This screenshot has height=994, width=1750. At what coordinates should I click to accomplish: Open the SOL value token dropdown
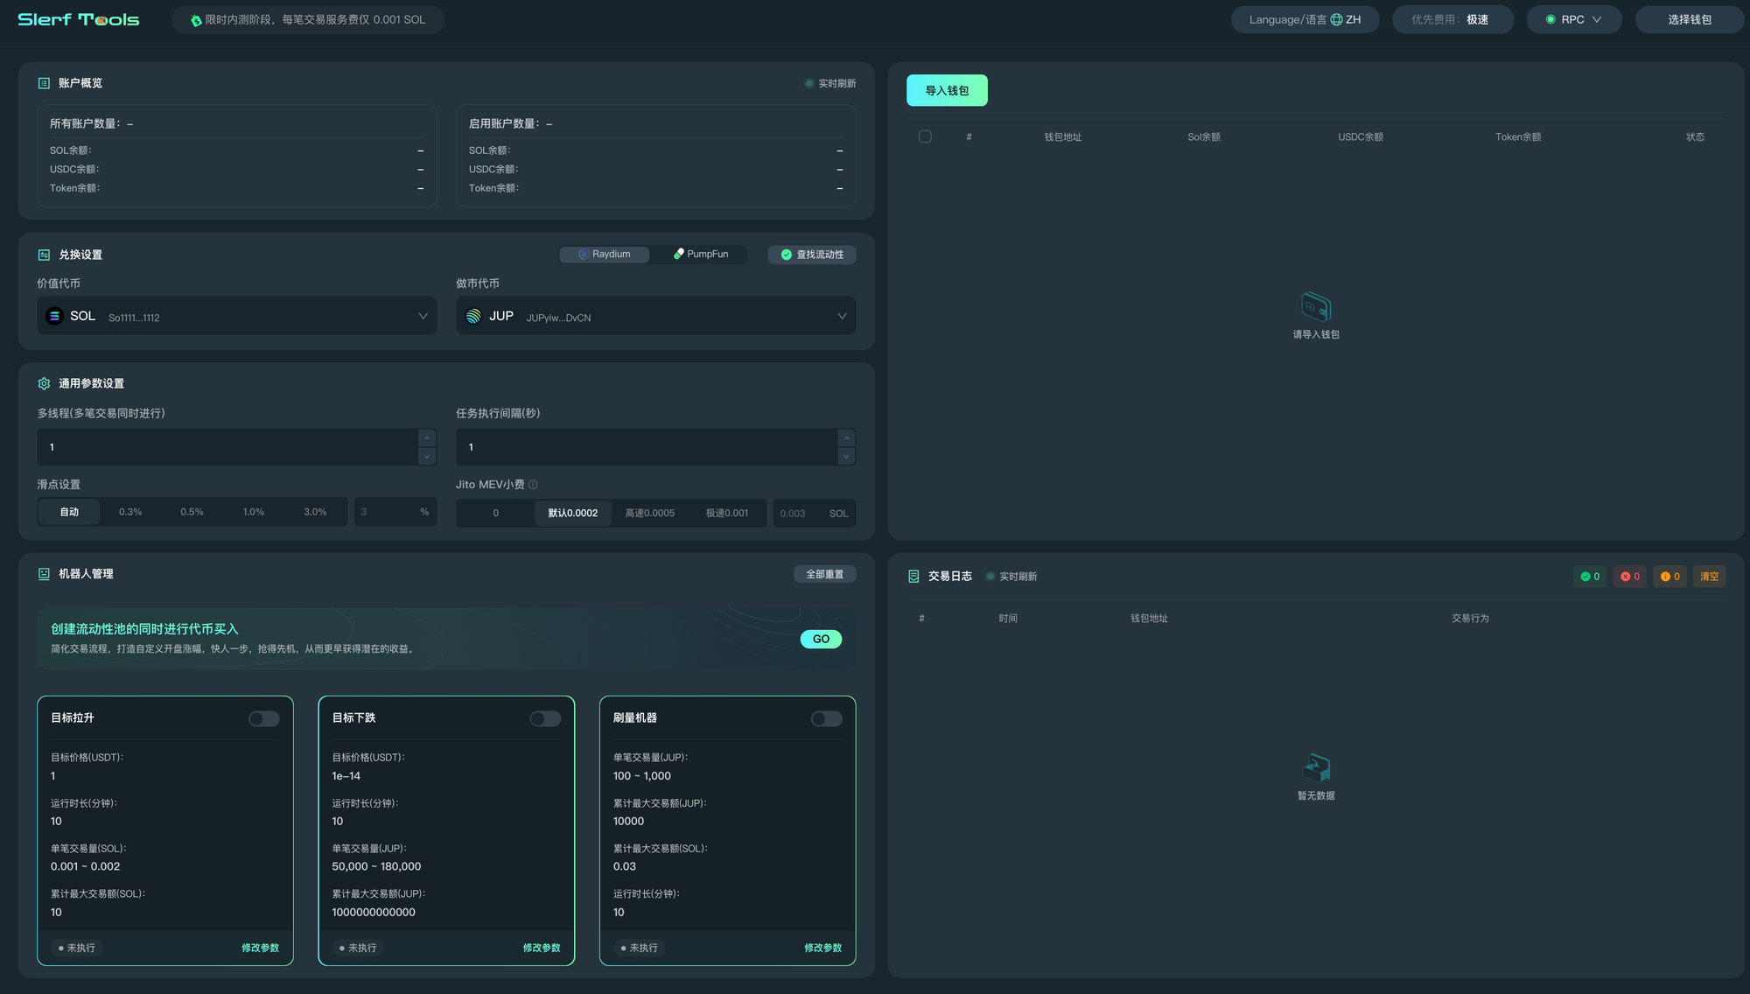[236, 316]
